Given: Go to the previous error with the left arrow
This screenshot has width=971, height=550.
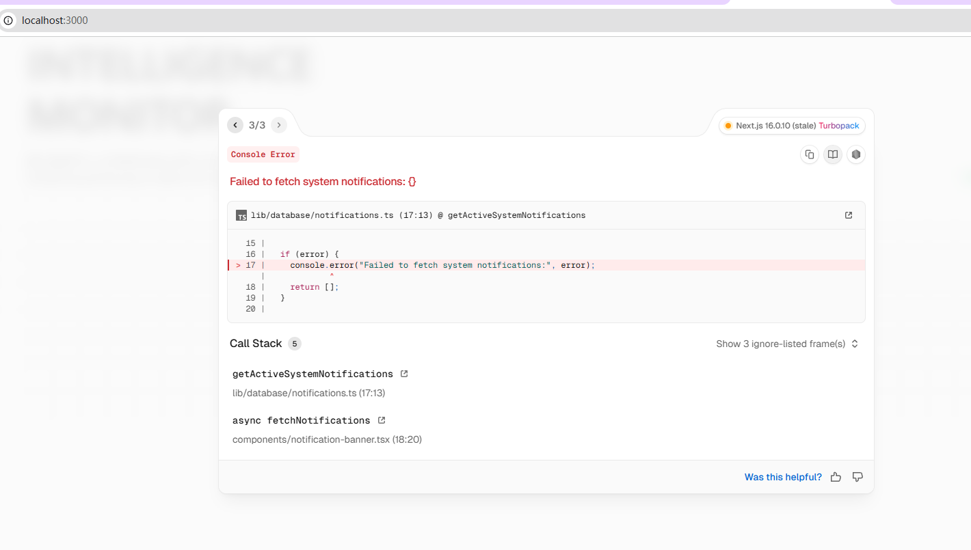Looking at the screenshot, I should (235, 125).
